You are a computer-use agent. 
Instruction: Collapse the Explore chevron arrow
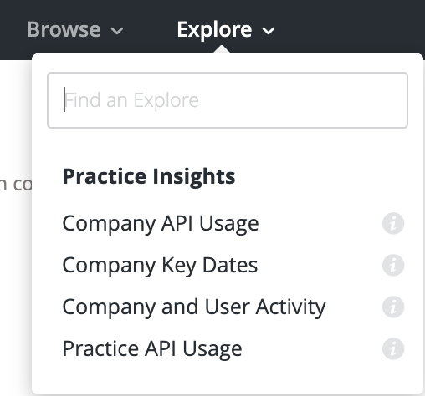pyautogui.click(x=269, y=31)
